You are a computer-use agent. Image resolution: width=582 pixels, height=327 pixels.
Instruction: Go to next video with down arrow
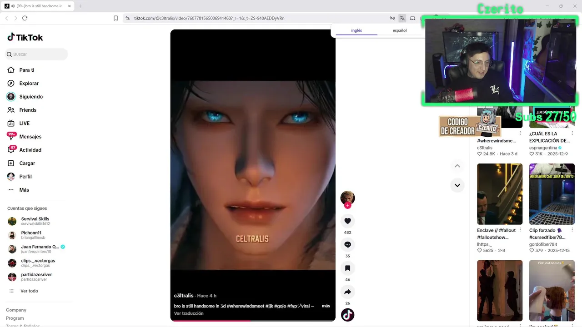click(x=457, y=185)
